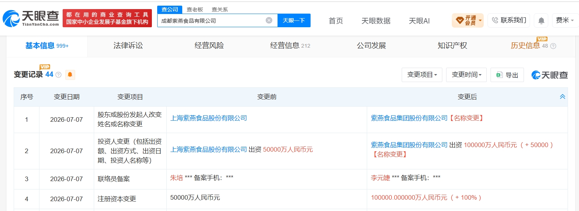Image resolution: width=579 pixels, height=211 pixels.
Task: Open the notification bell in header
Action: click(x=541, y=20)
